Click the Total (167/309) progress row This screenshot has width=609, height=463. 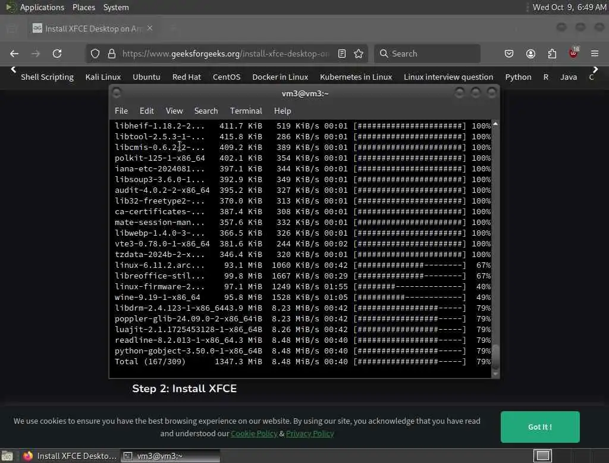[303, 362]
